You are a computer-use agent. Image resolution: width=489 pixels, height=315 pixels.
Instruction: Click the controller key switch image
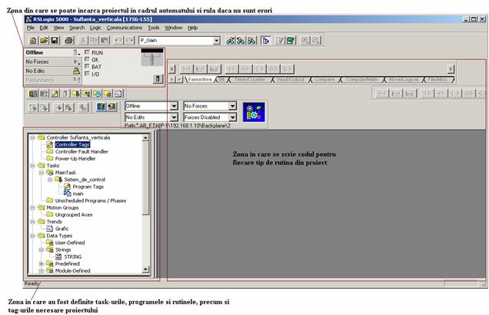click(x=152, y=58)
